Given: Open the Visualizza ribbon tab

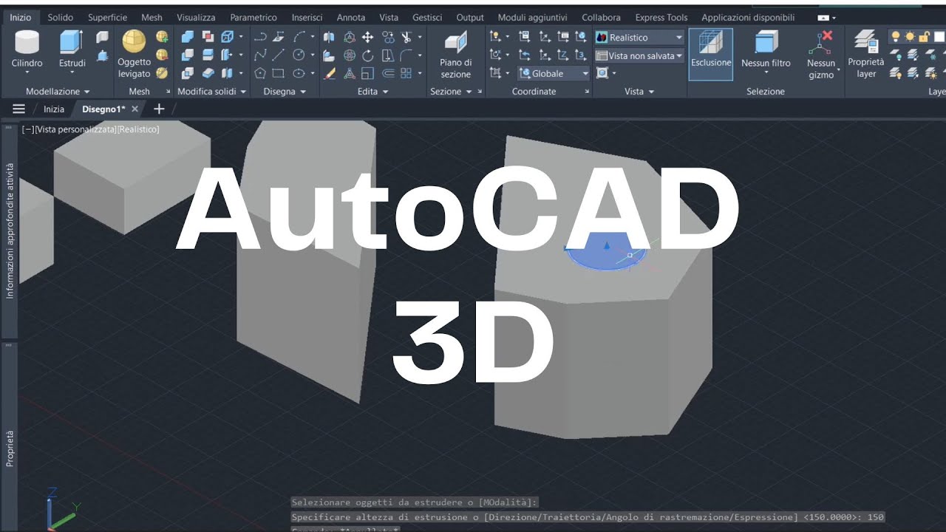Looking at the screenshot, I should point(196,17).
